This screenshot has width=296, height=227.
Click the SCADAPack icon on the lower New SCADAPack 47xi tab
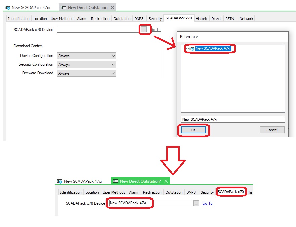pyautogui.click(x=59, y=181)
